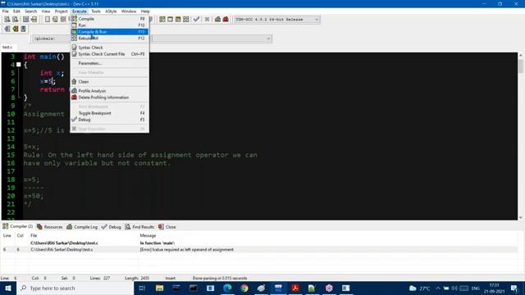Open the Help menu

145,11
